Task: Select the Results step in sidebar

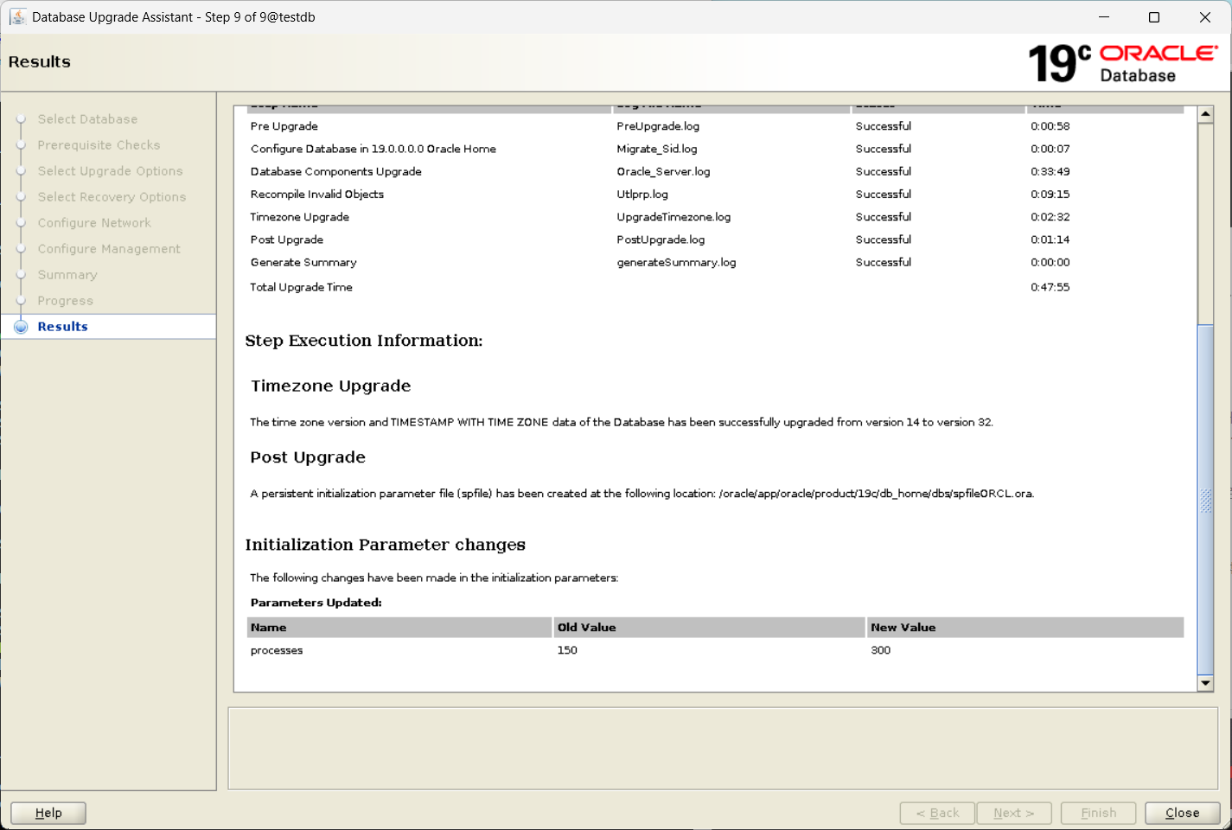Action: [62, 327]
